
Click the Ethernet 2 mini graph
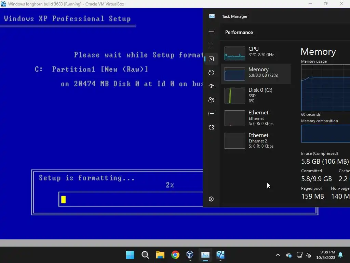(234, 141)
